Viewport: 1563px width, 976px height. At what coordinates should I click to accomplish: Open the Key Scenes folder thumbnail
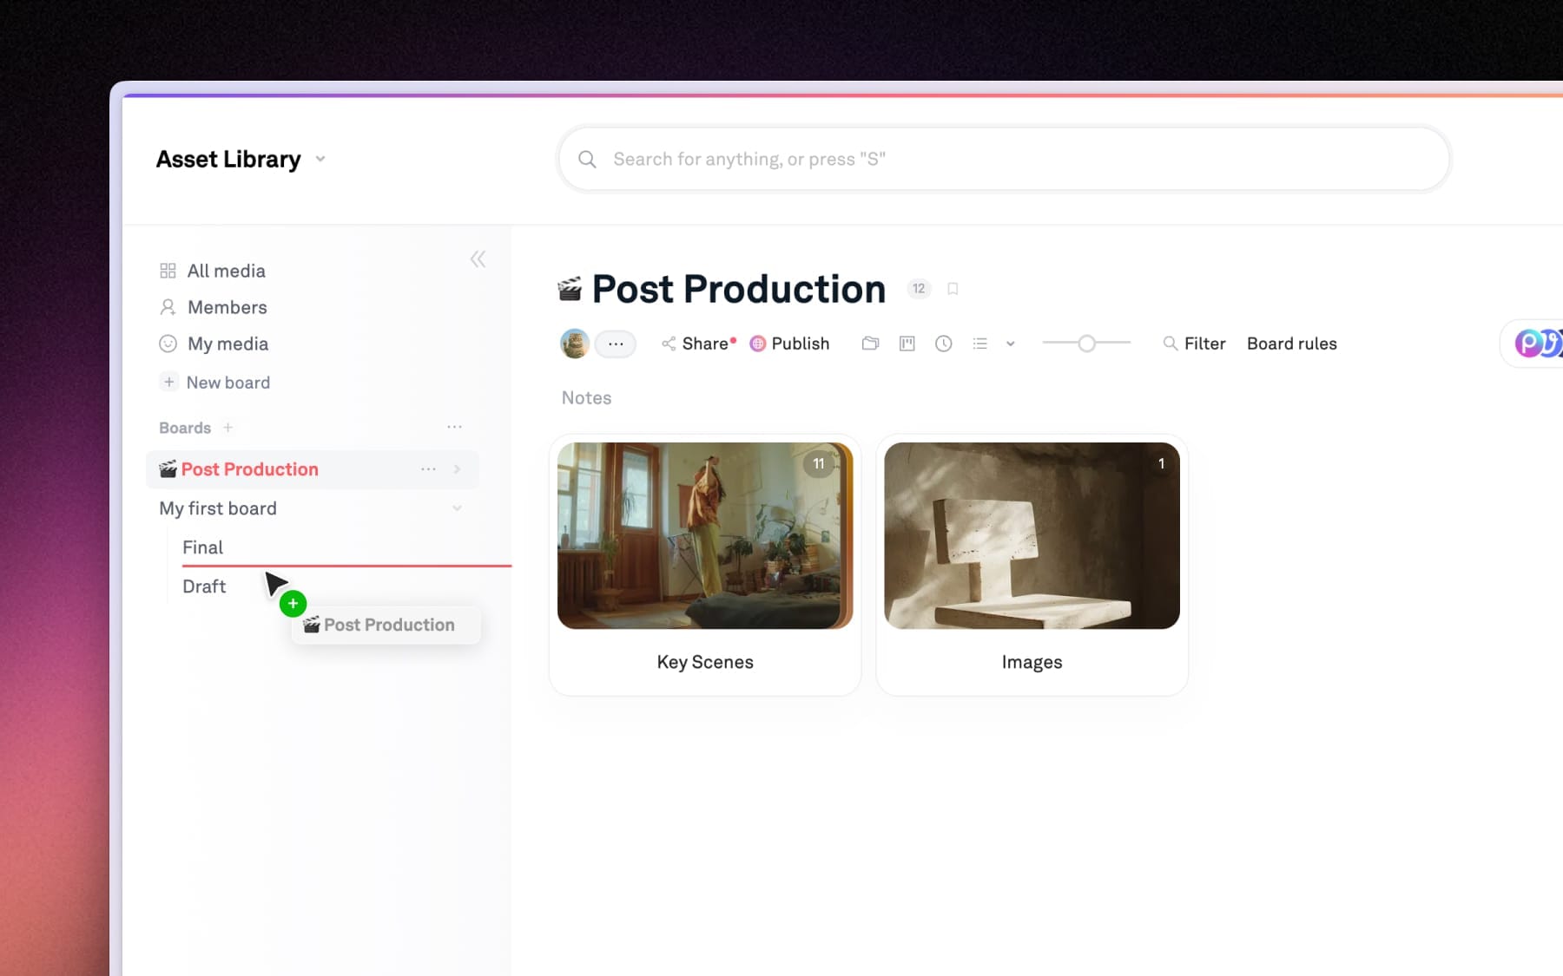(x=704, y=536)
